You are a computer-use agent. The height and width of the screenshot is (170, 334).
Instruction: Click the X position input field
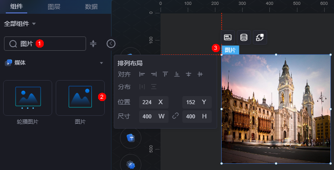pos(154,102)
